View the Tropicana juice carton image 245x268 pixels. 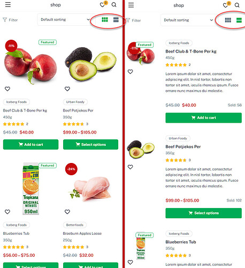pyautogui.click(x=30, y=189)
